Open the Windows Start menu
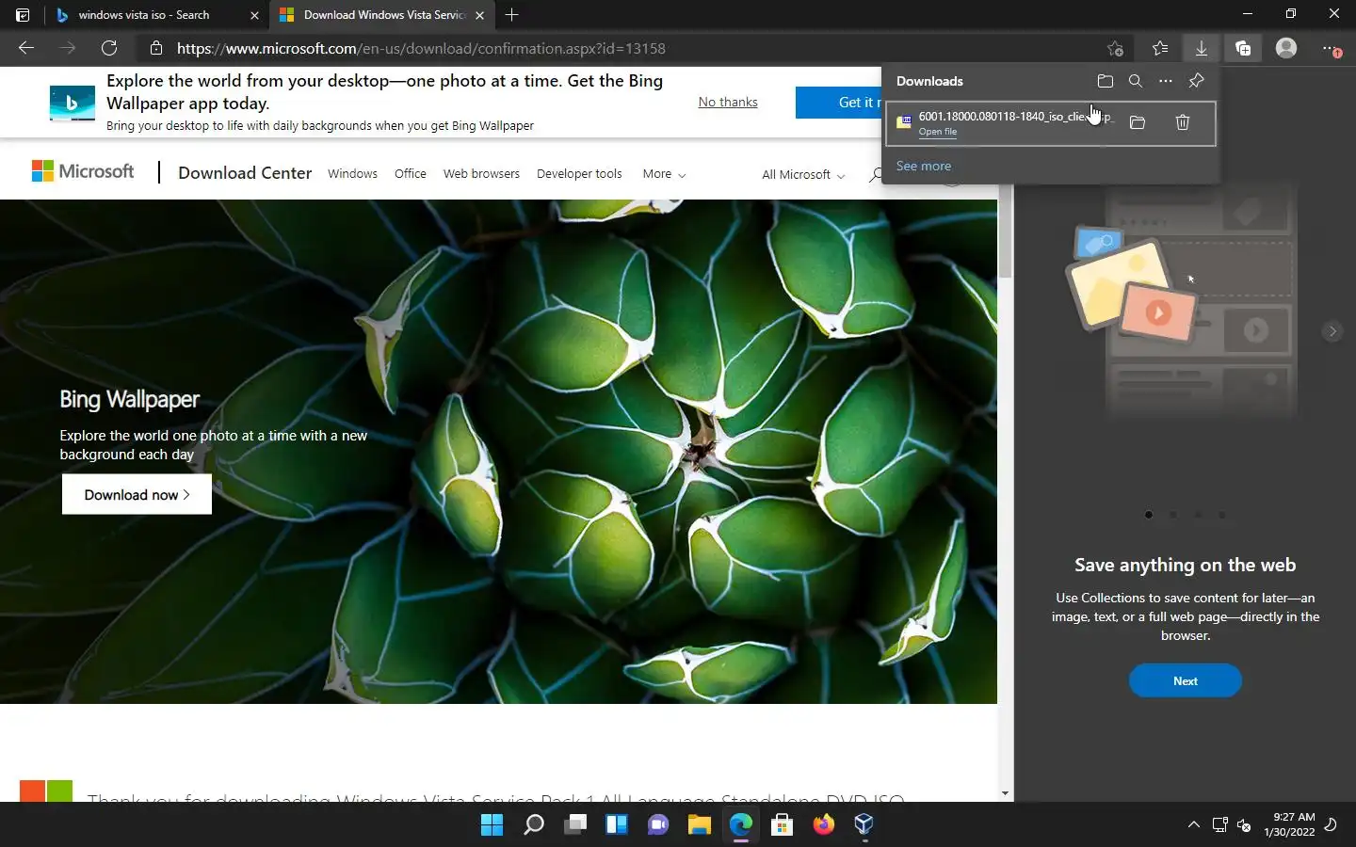 (x=492, y=825)
